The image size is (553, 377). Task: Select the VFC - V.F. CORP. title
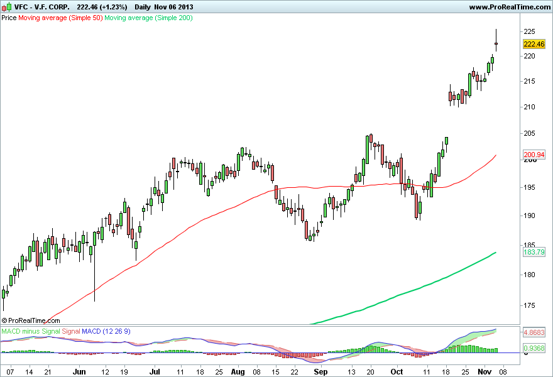click(42, 7)
